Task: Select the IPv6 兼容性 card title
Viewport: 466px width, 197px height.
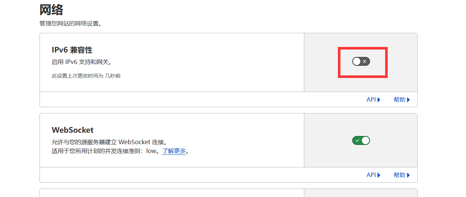Action: [x=72, y=50]
